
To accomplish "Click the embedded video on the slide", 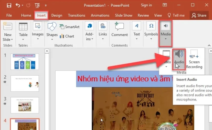I will [x=143, y=109].
